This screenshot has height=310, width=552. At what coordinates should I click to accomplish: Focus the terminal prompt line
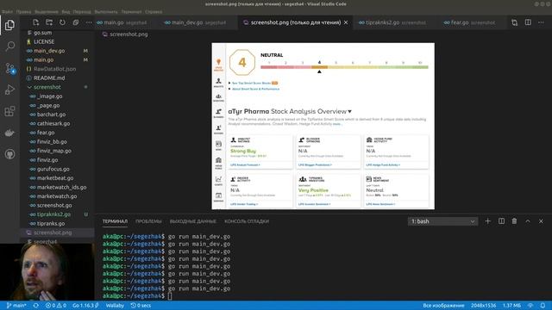coord(170,296)
